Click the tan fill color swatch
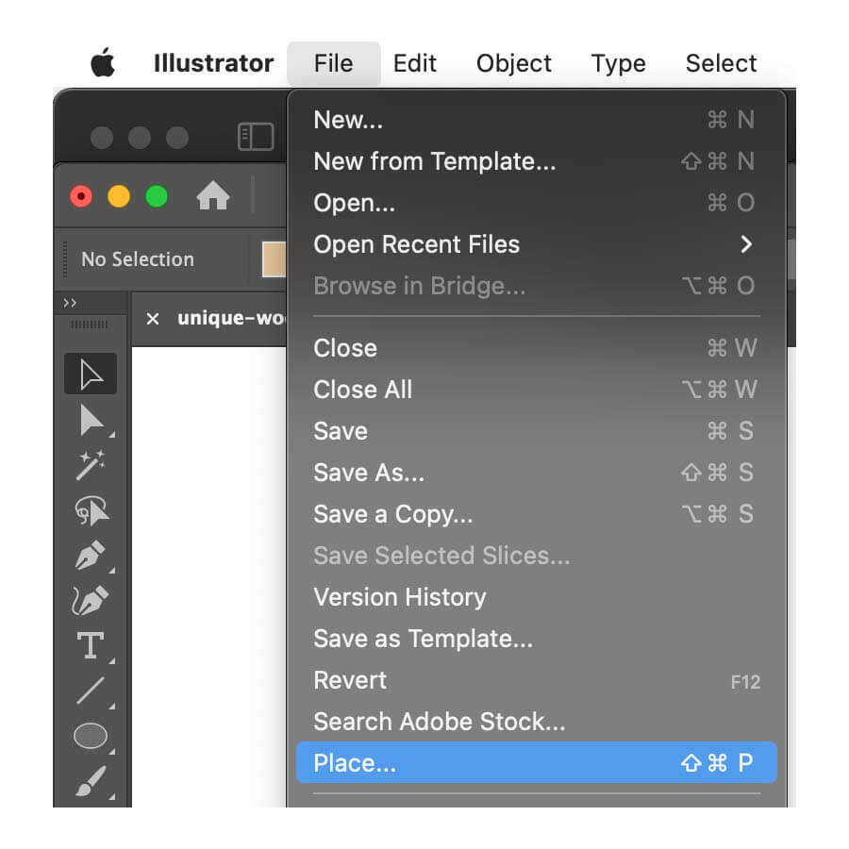The image size is (849, 849). tap(274, 259)
